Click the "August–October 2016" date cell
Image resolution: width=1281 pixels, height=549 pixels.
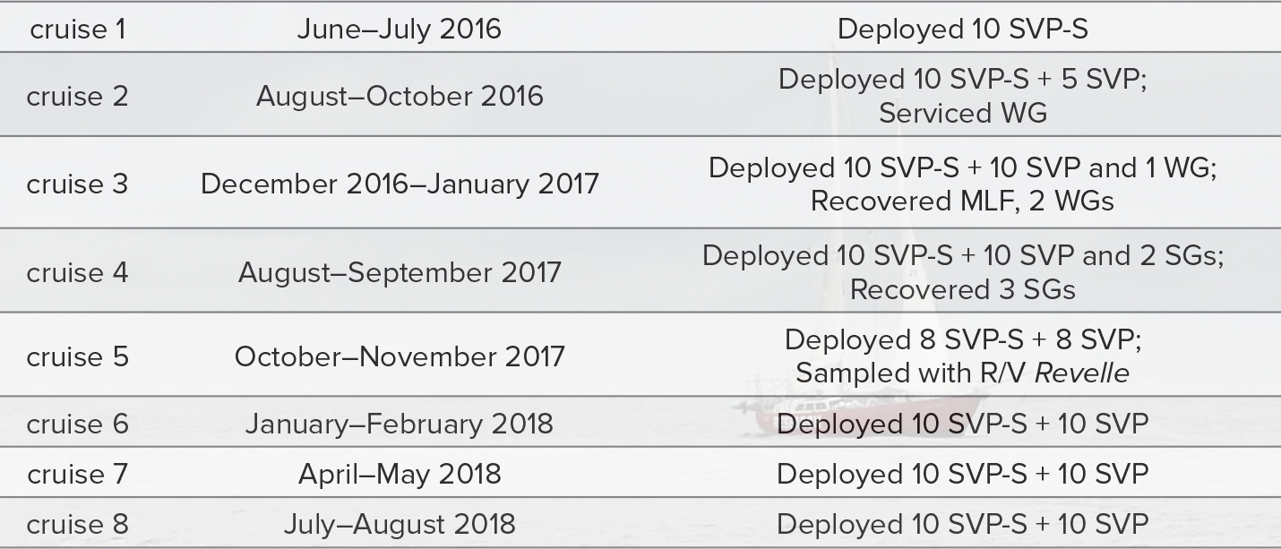coord(400,96)
